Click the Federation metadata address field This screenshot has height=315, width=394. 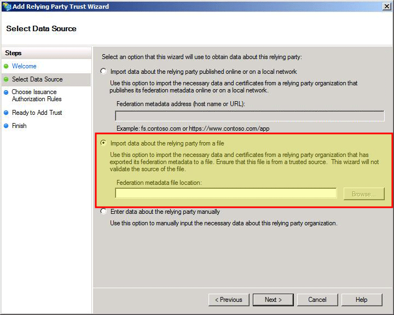(x=250, y=116)
